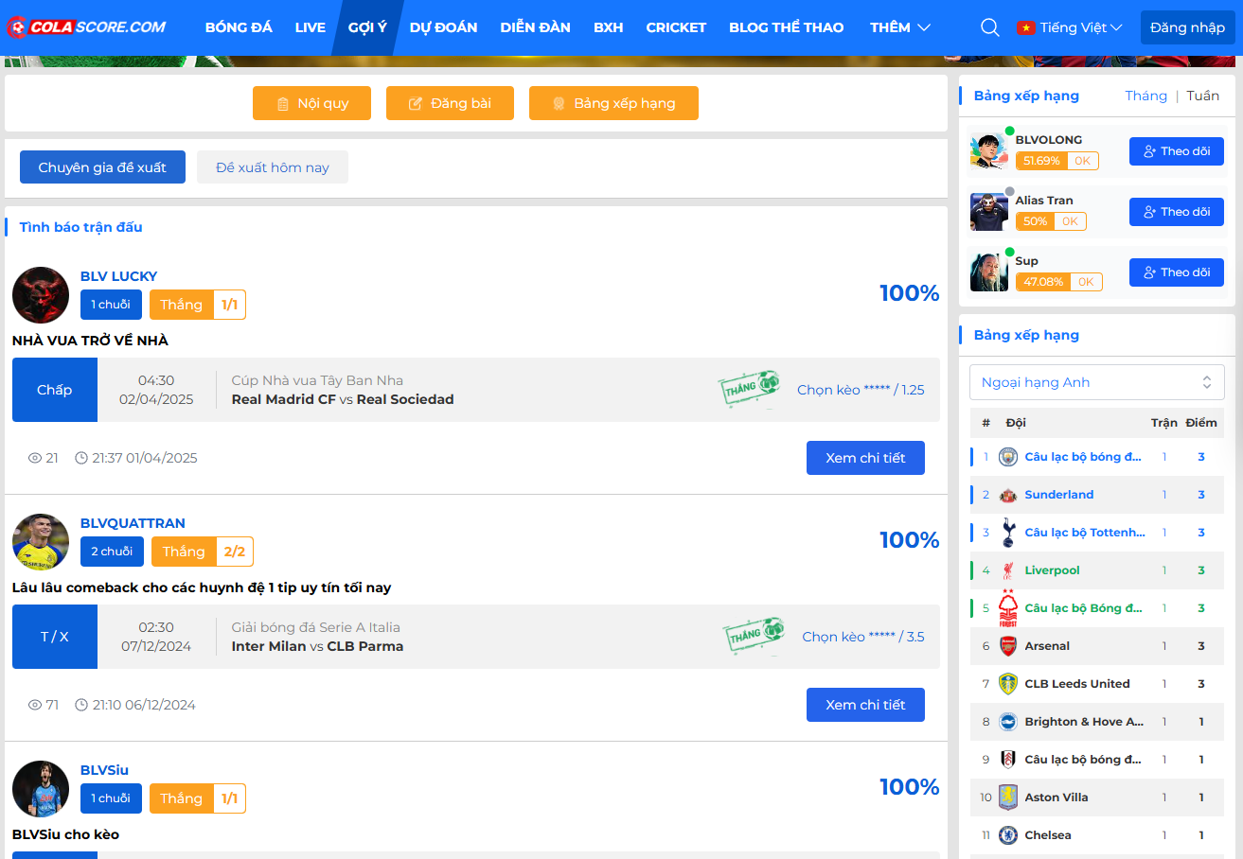The height and width of the screenshot is (859, 1243).
Task: Switch to Đề xuất hôm nay tab
Action: point(273,167)
